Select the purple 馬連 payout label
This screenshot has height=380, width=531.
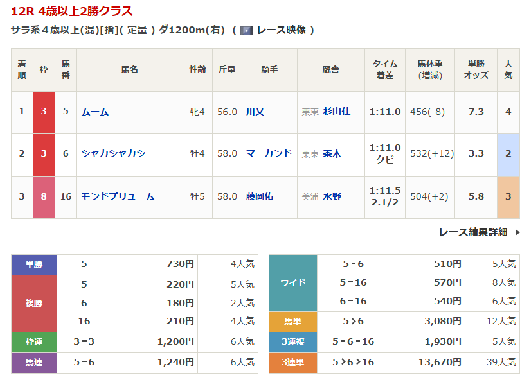click(34, 363)
